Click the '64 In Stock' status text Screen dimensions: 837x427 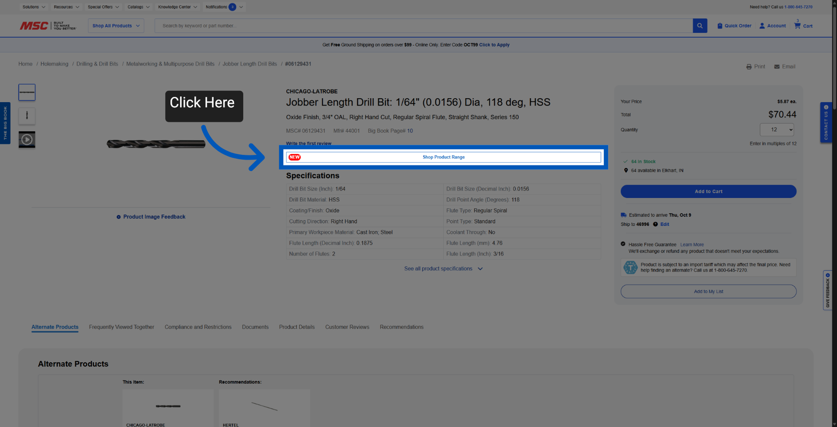coord(643,161)
